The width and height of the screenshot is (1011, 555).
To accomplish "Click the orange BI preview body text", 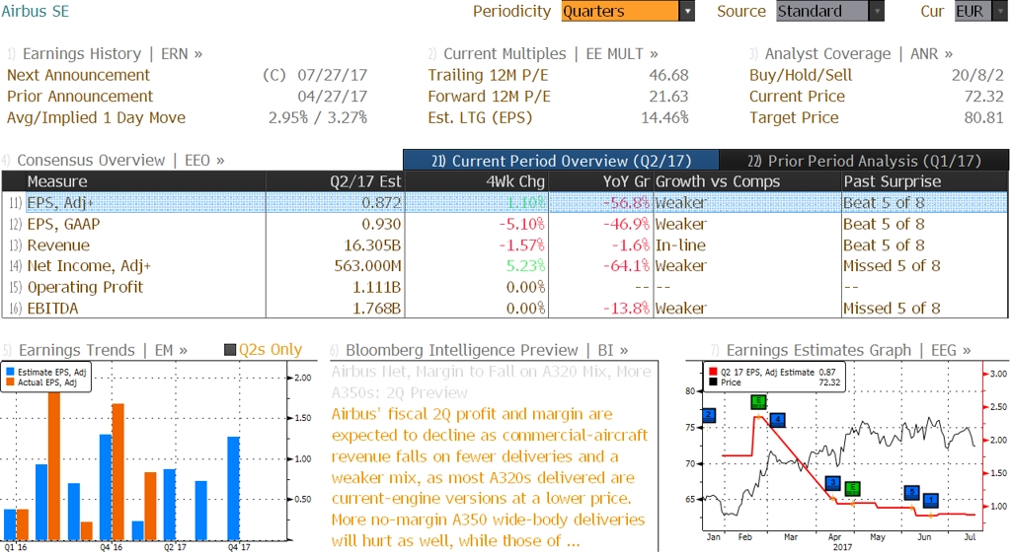I will click(x=490, y=477).
